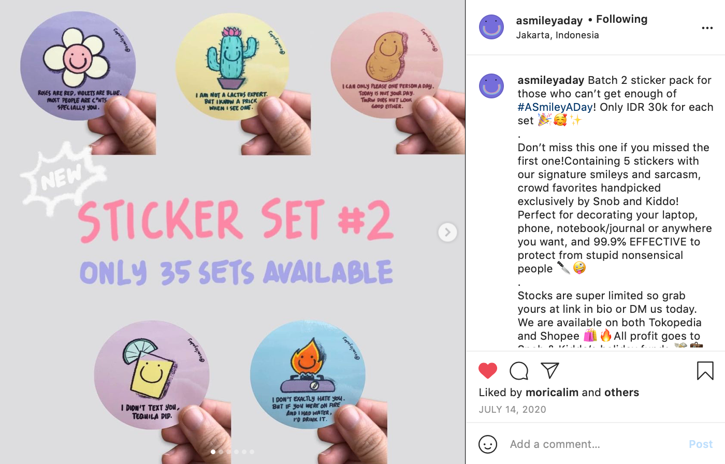This screenshot has width=725, height=464.
Task: Click asmileyaday avatar beside the caption
Action: pos(491,86)
